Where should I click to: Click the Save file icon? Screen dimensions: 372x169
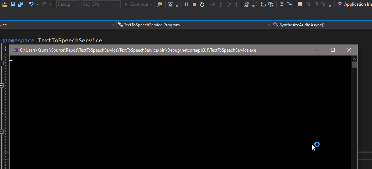13,4
